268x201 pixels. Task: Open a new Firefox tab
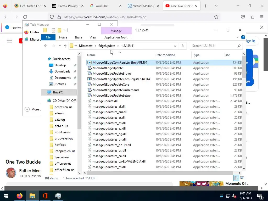click(206, 6)
